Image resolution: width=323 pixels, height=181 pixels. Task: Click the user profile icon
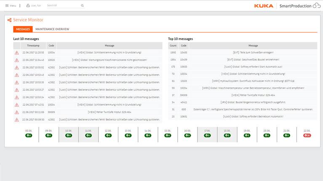[28, 6]
